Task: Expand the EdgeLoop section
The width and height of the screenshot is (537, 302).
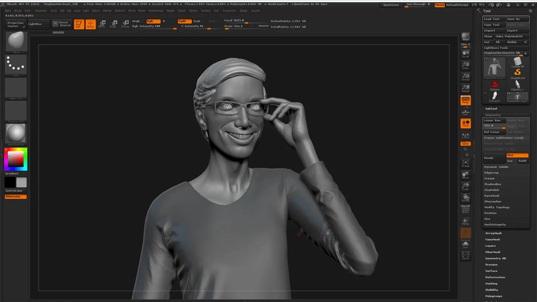Action: coord(491,173)
